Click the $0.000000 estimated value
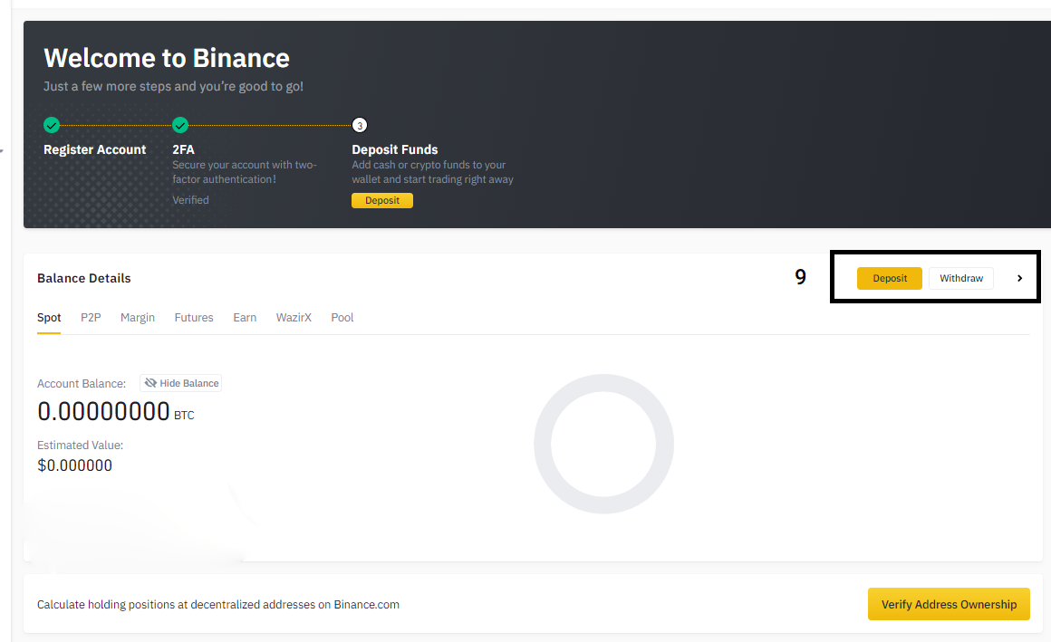Image resolution: width=1051 pixels, height=642 pixels. pos(74,465)
